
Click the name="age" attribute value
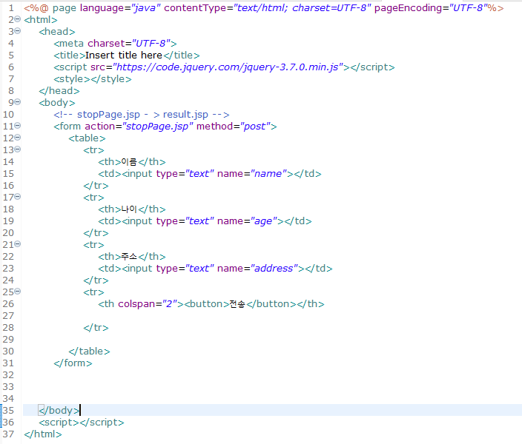pos(264,221)
